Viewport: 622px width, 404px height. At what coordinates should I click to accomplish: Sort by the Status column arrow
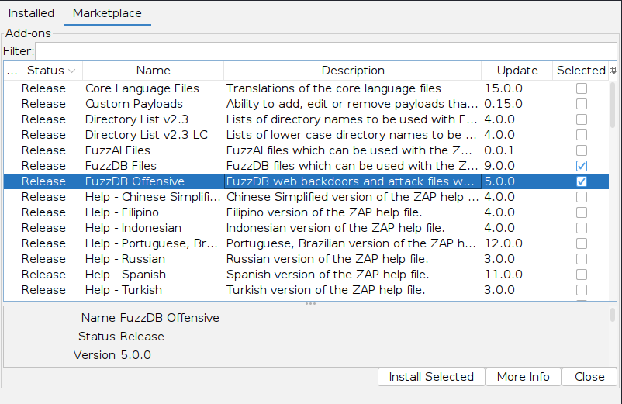click(72, 71)
